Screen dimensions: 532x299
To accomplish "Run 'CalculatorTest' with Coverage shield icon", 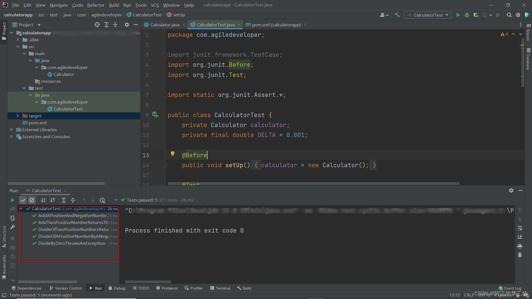I will pos(476,15).
